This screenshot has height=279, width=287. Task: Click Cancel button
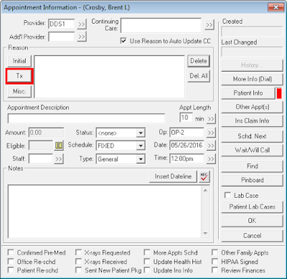(x=252, y=236)
